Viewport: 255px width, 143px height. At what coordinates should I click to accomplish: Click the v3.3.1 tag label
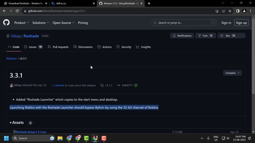tap(106, 85)
